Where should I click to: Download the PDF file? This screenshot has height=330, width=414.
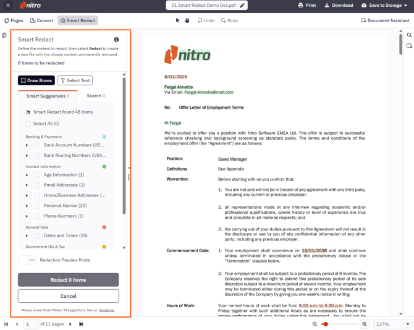[339, 6]
